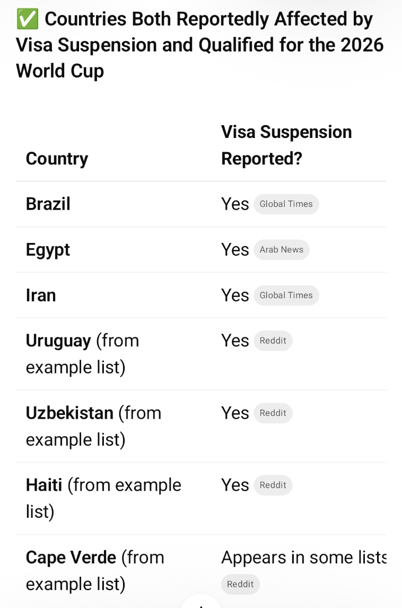Select the Brazil country cell
Viewport: 402px width, 608px height.
point(48,204)
